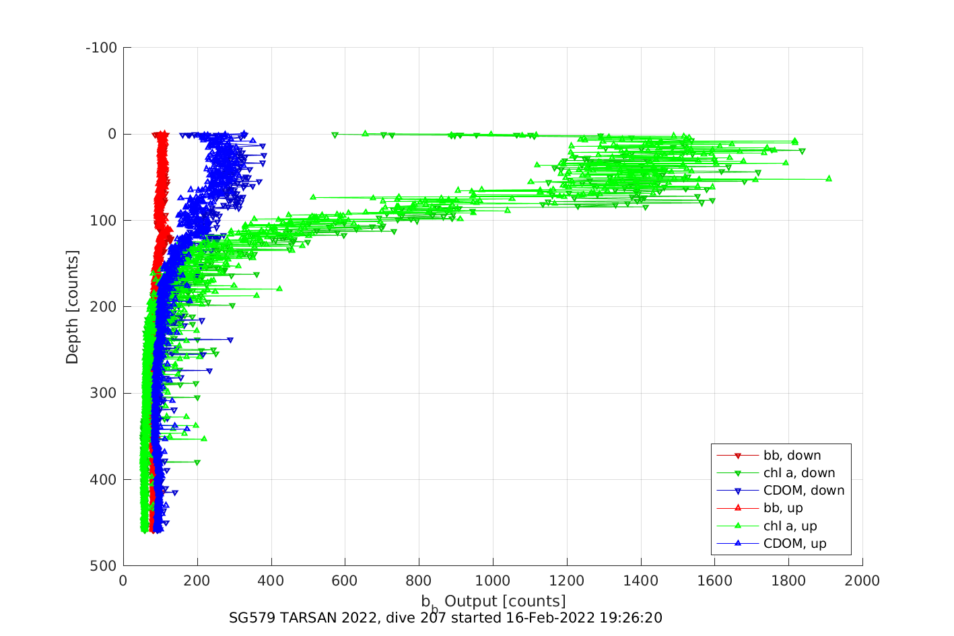Click the y-axis tick label 300
Image resolution: width=954 pixels, height=636 pixels.
(104, 393)
